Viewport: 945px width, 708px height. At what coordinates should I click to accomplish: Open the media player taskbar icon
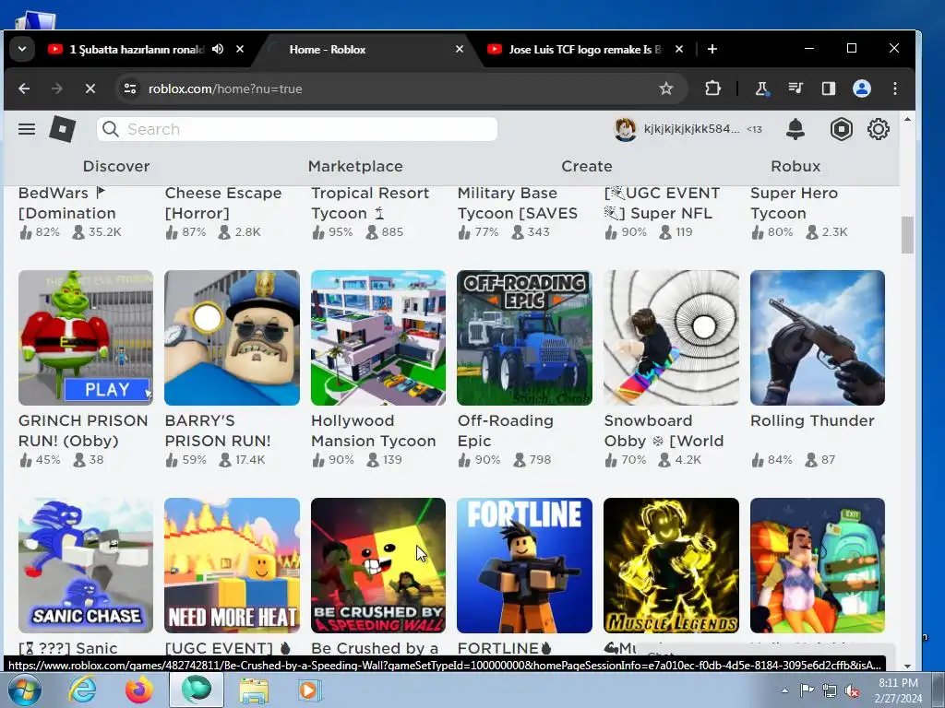pyautogui.click(x=310, y=690)
